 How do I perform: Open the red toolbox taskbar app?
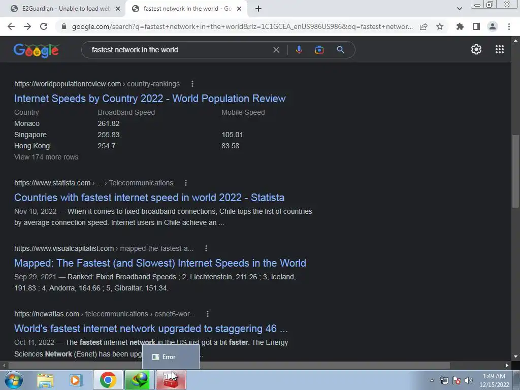click(x=171, y=380)
